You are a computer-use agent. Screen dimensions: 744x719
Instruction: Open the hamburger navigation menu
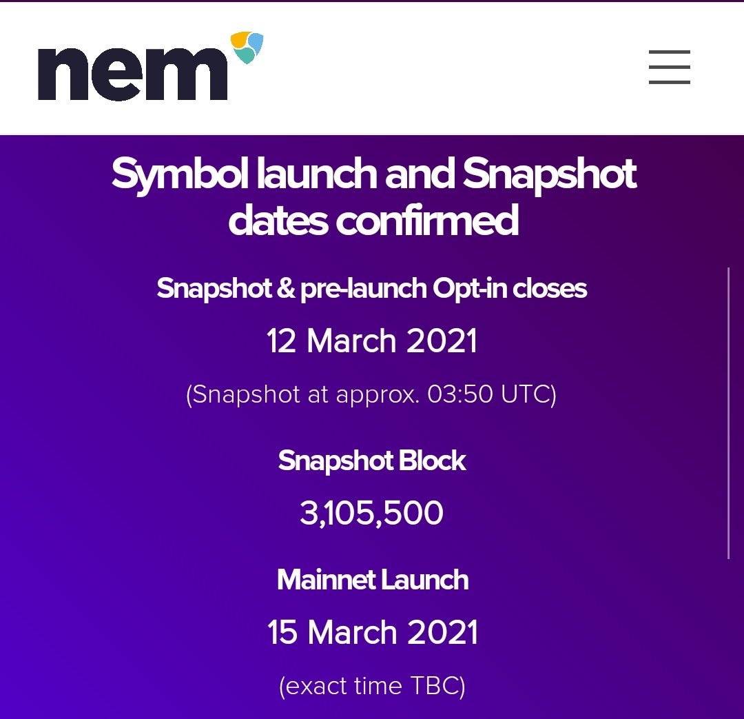pos(669,67)
